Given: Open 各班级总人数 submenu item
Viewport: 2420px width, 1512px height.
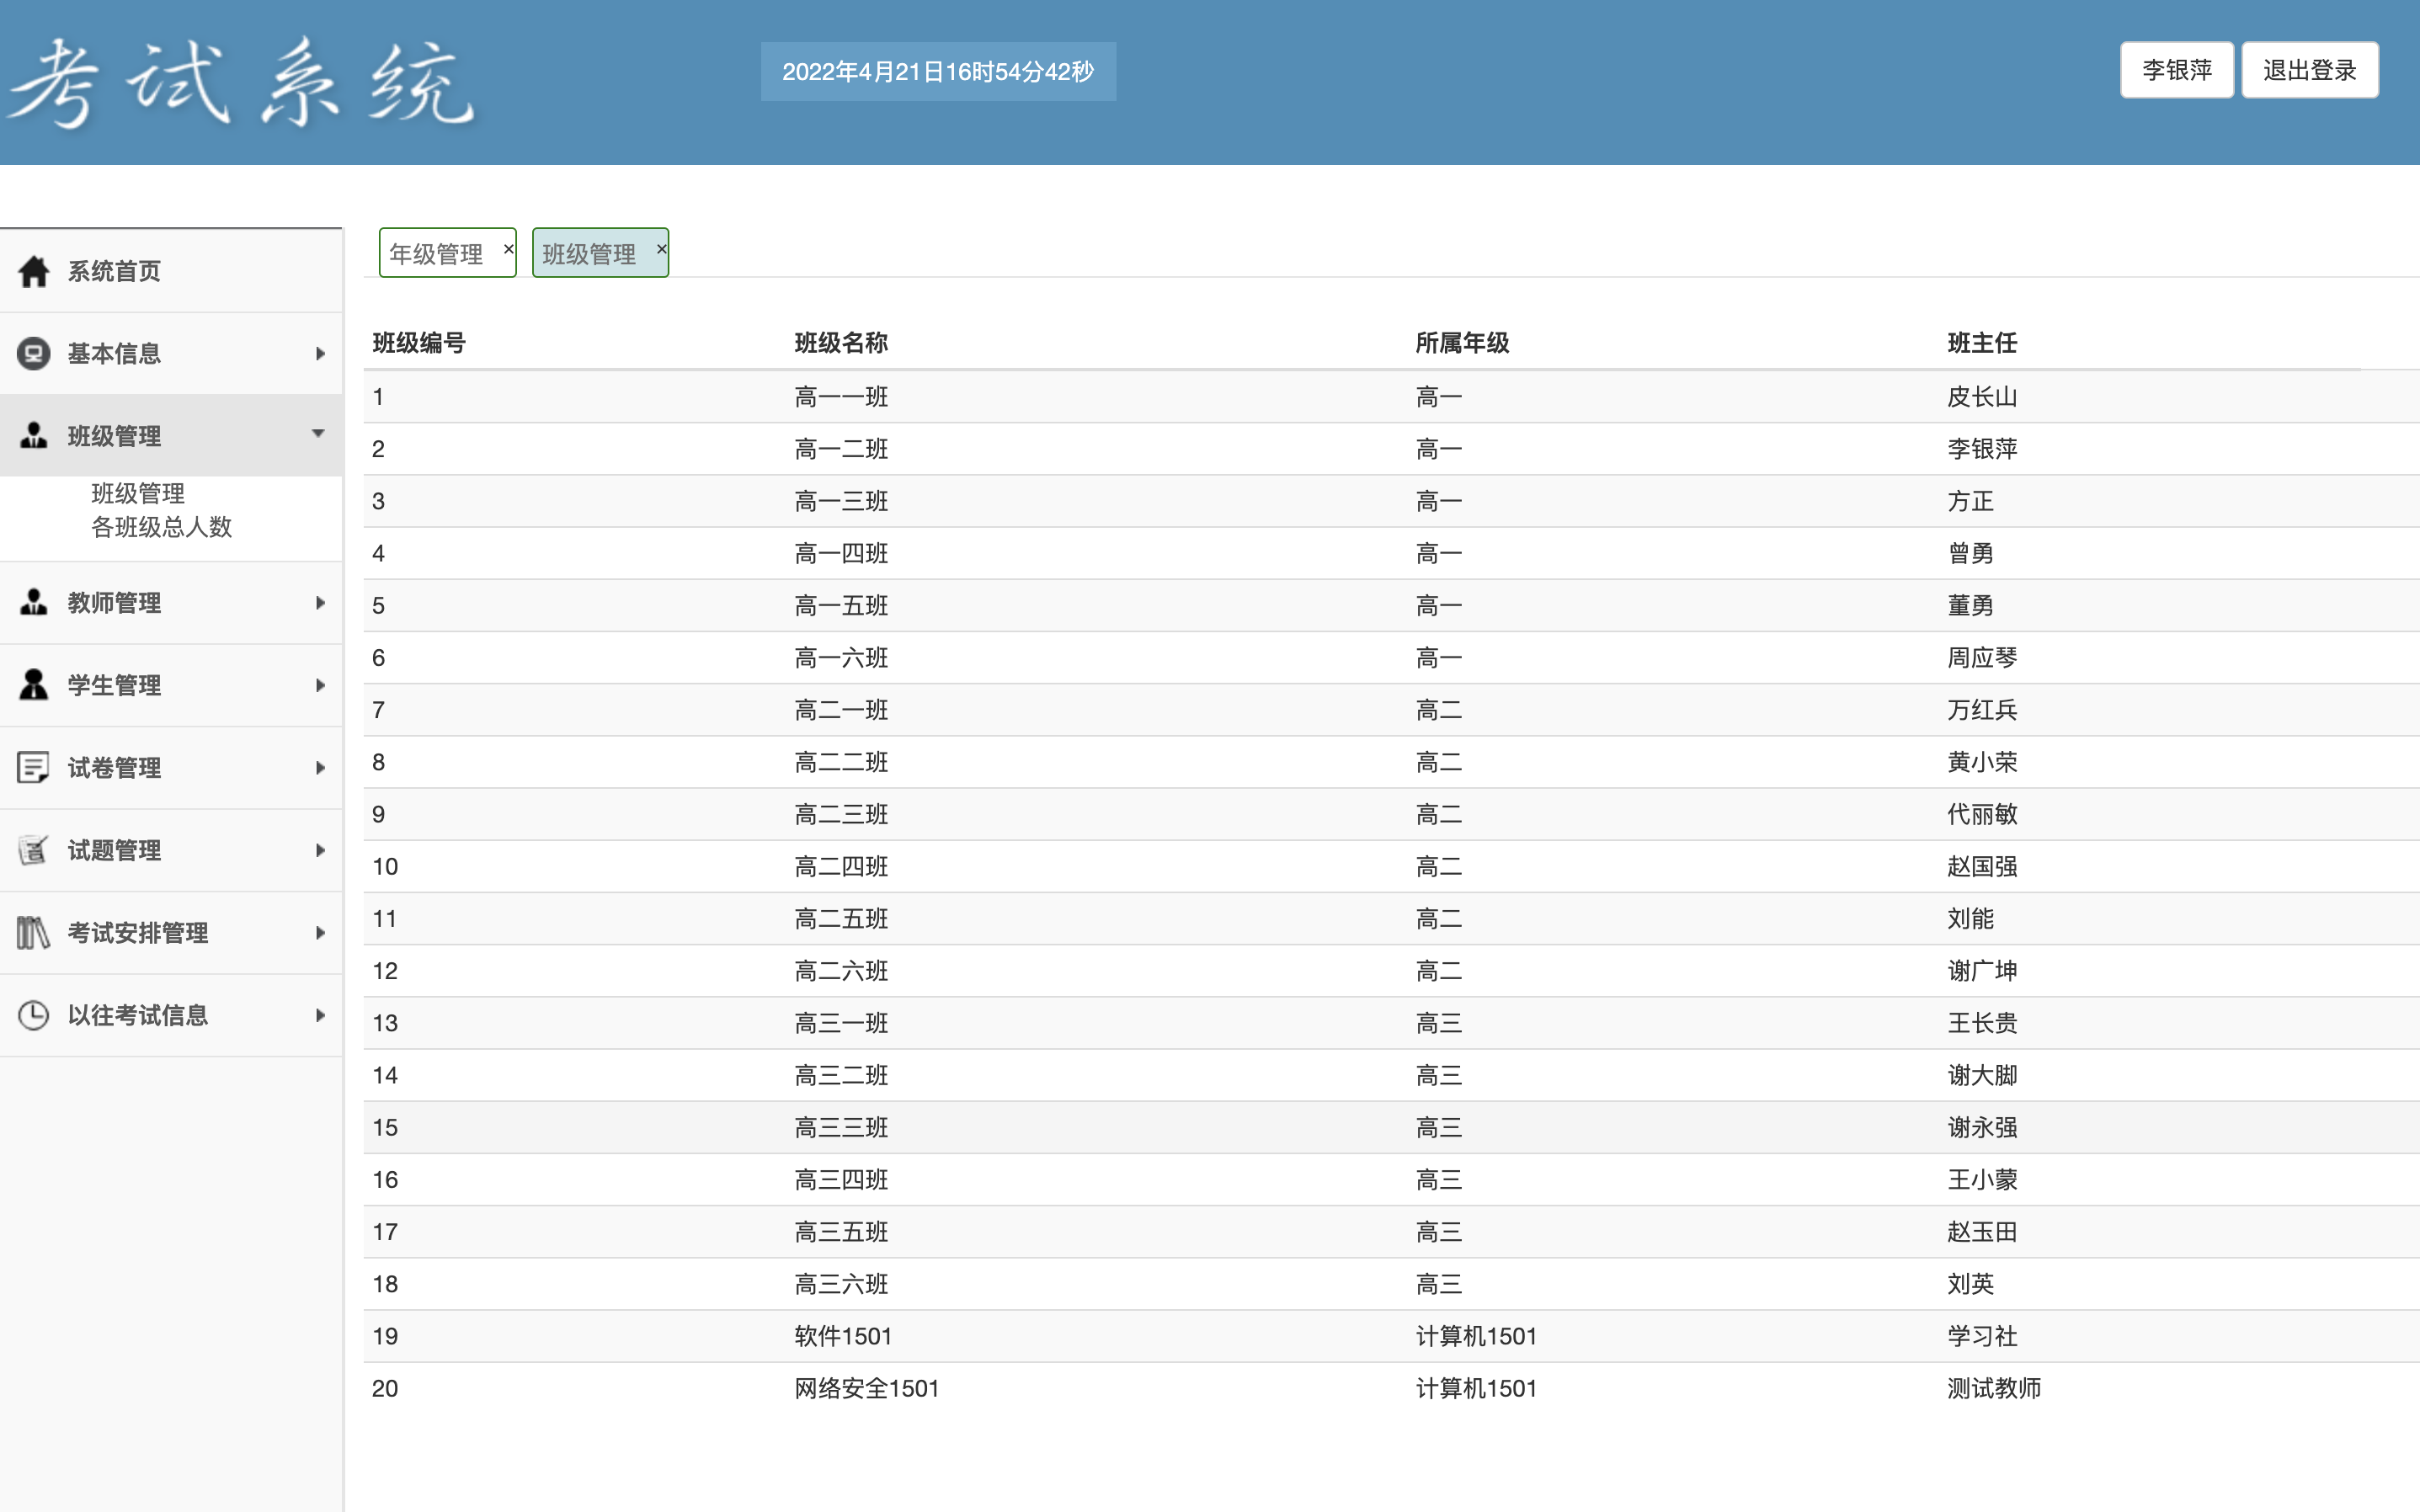Looking at the screenshot, I should 162,527.
